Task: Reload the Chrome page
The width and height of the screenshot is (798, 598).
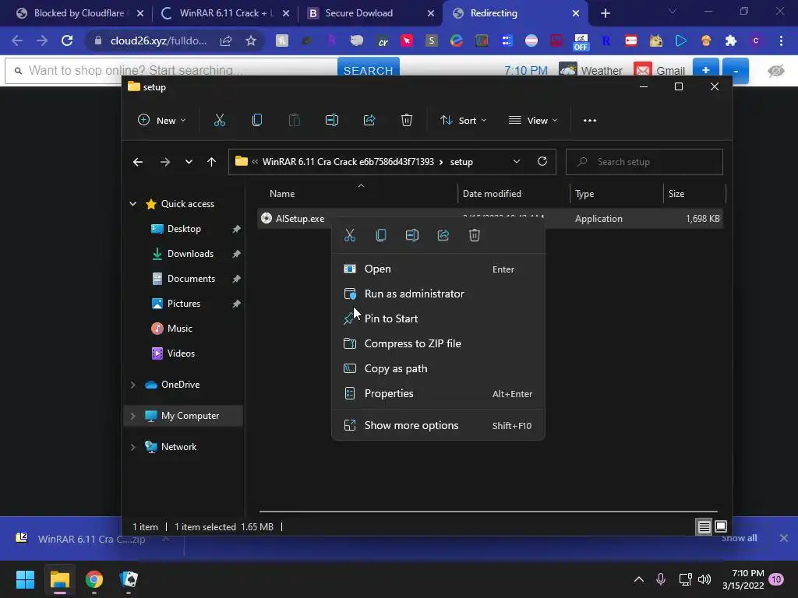Action: pos(67,40)
